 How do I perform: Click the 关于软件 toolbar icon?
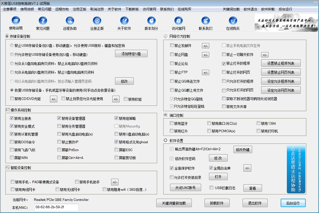click(x=124, y=21)
